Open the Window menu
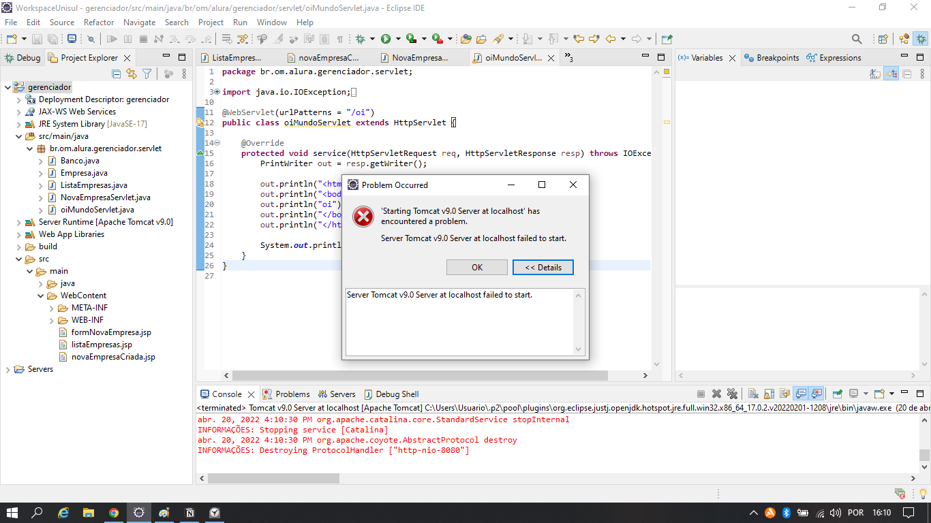 (x=272, y=22)
